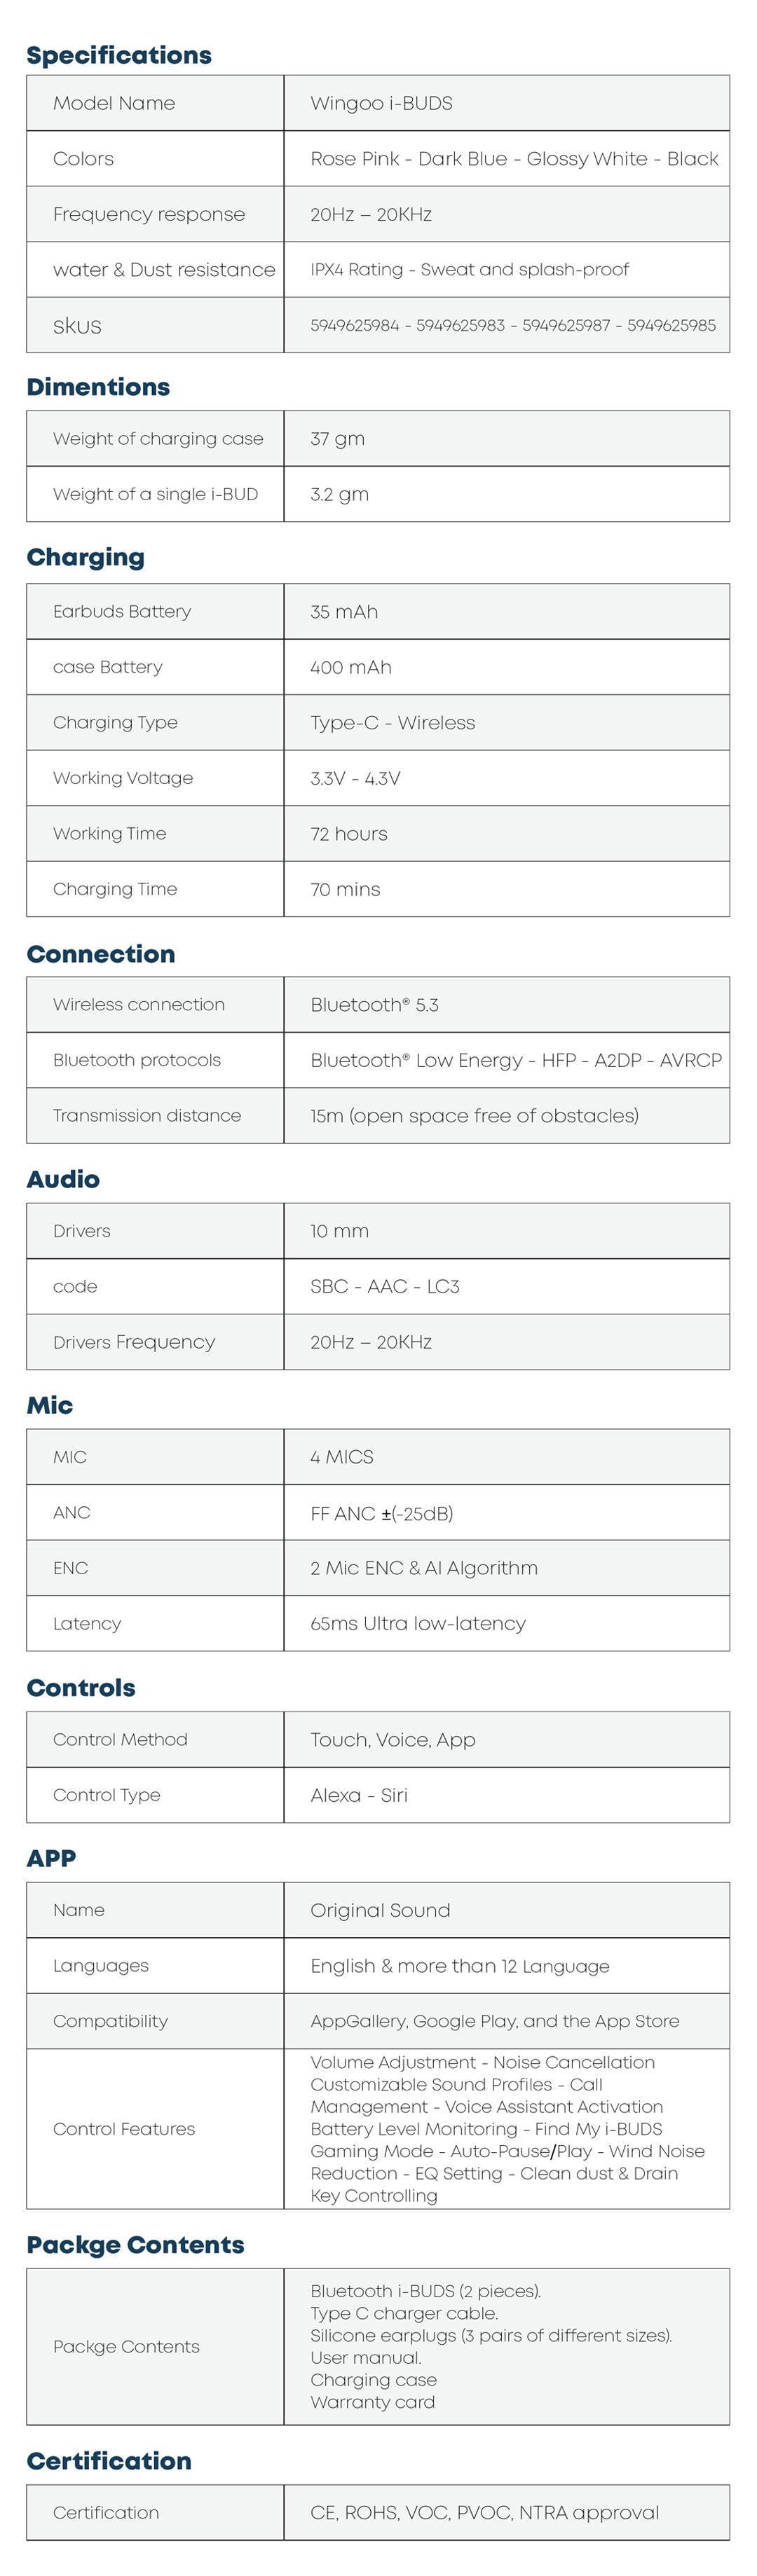This screenshot has width=757, height=2576.
Task: Click the Specifications section heading
Action: click(119, 55)
